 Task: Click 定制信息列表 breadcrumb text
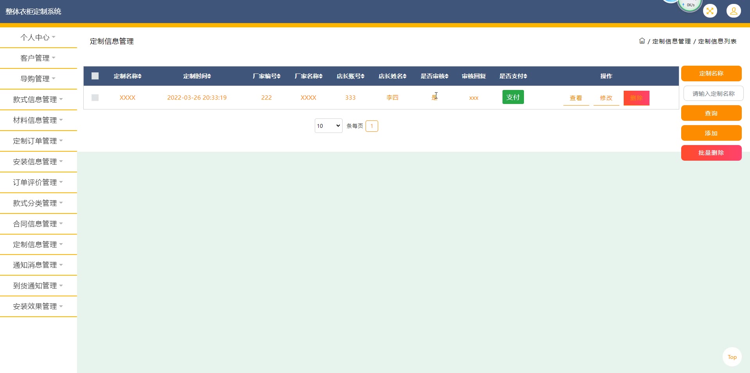(x=717, y=41)
